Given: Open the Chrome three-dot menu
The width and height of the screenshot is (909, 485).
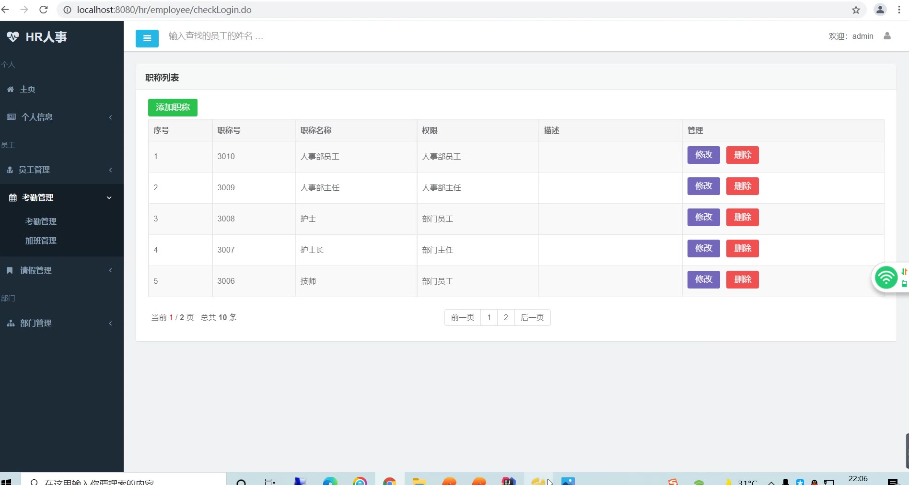Looking at the screenshot, I should coord(899,10).
